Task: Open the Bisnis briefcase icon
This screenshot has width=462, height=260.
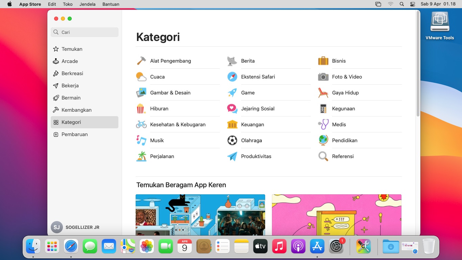Action: point(323,61)
